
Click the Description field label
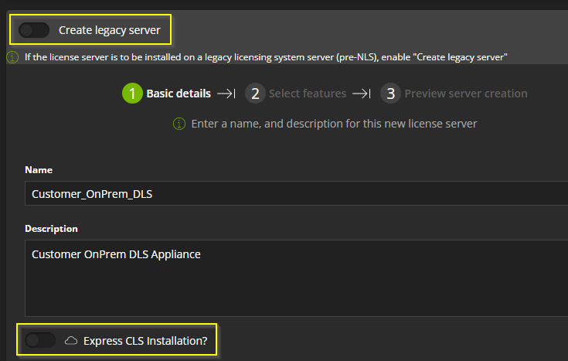pos(51,229)
